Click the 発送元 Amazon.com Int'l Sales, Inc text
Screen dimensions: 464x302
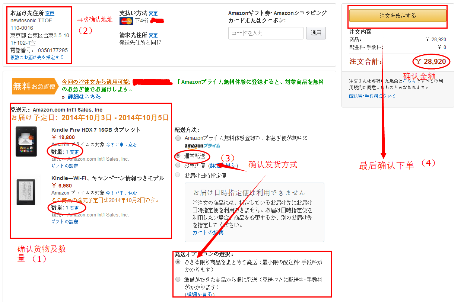coord(56,110)
